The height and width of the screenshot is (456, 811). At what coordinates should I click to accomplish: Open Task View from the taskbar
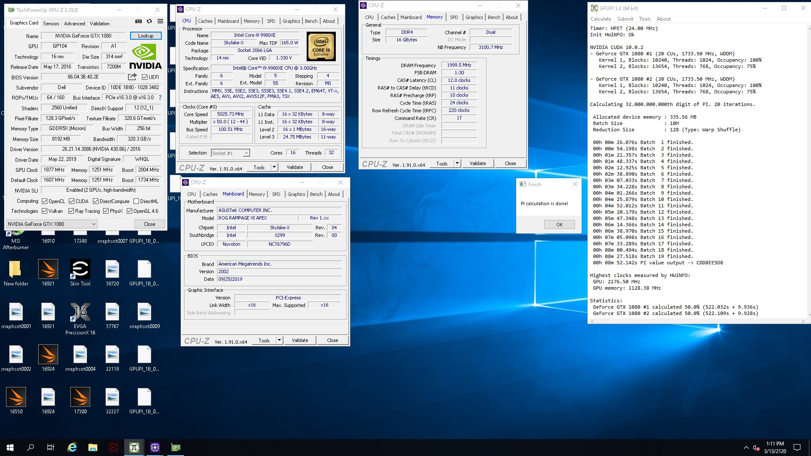click(x=51, y=448)
